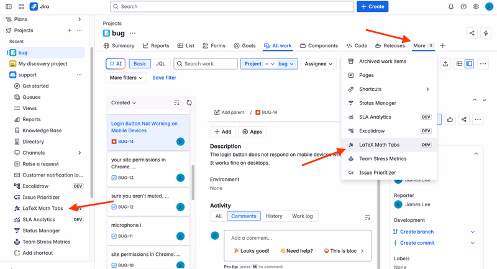
Task: Open LaTeX Math Tabs in sidebar
Action: click(43, 209)
